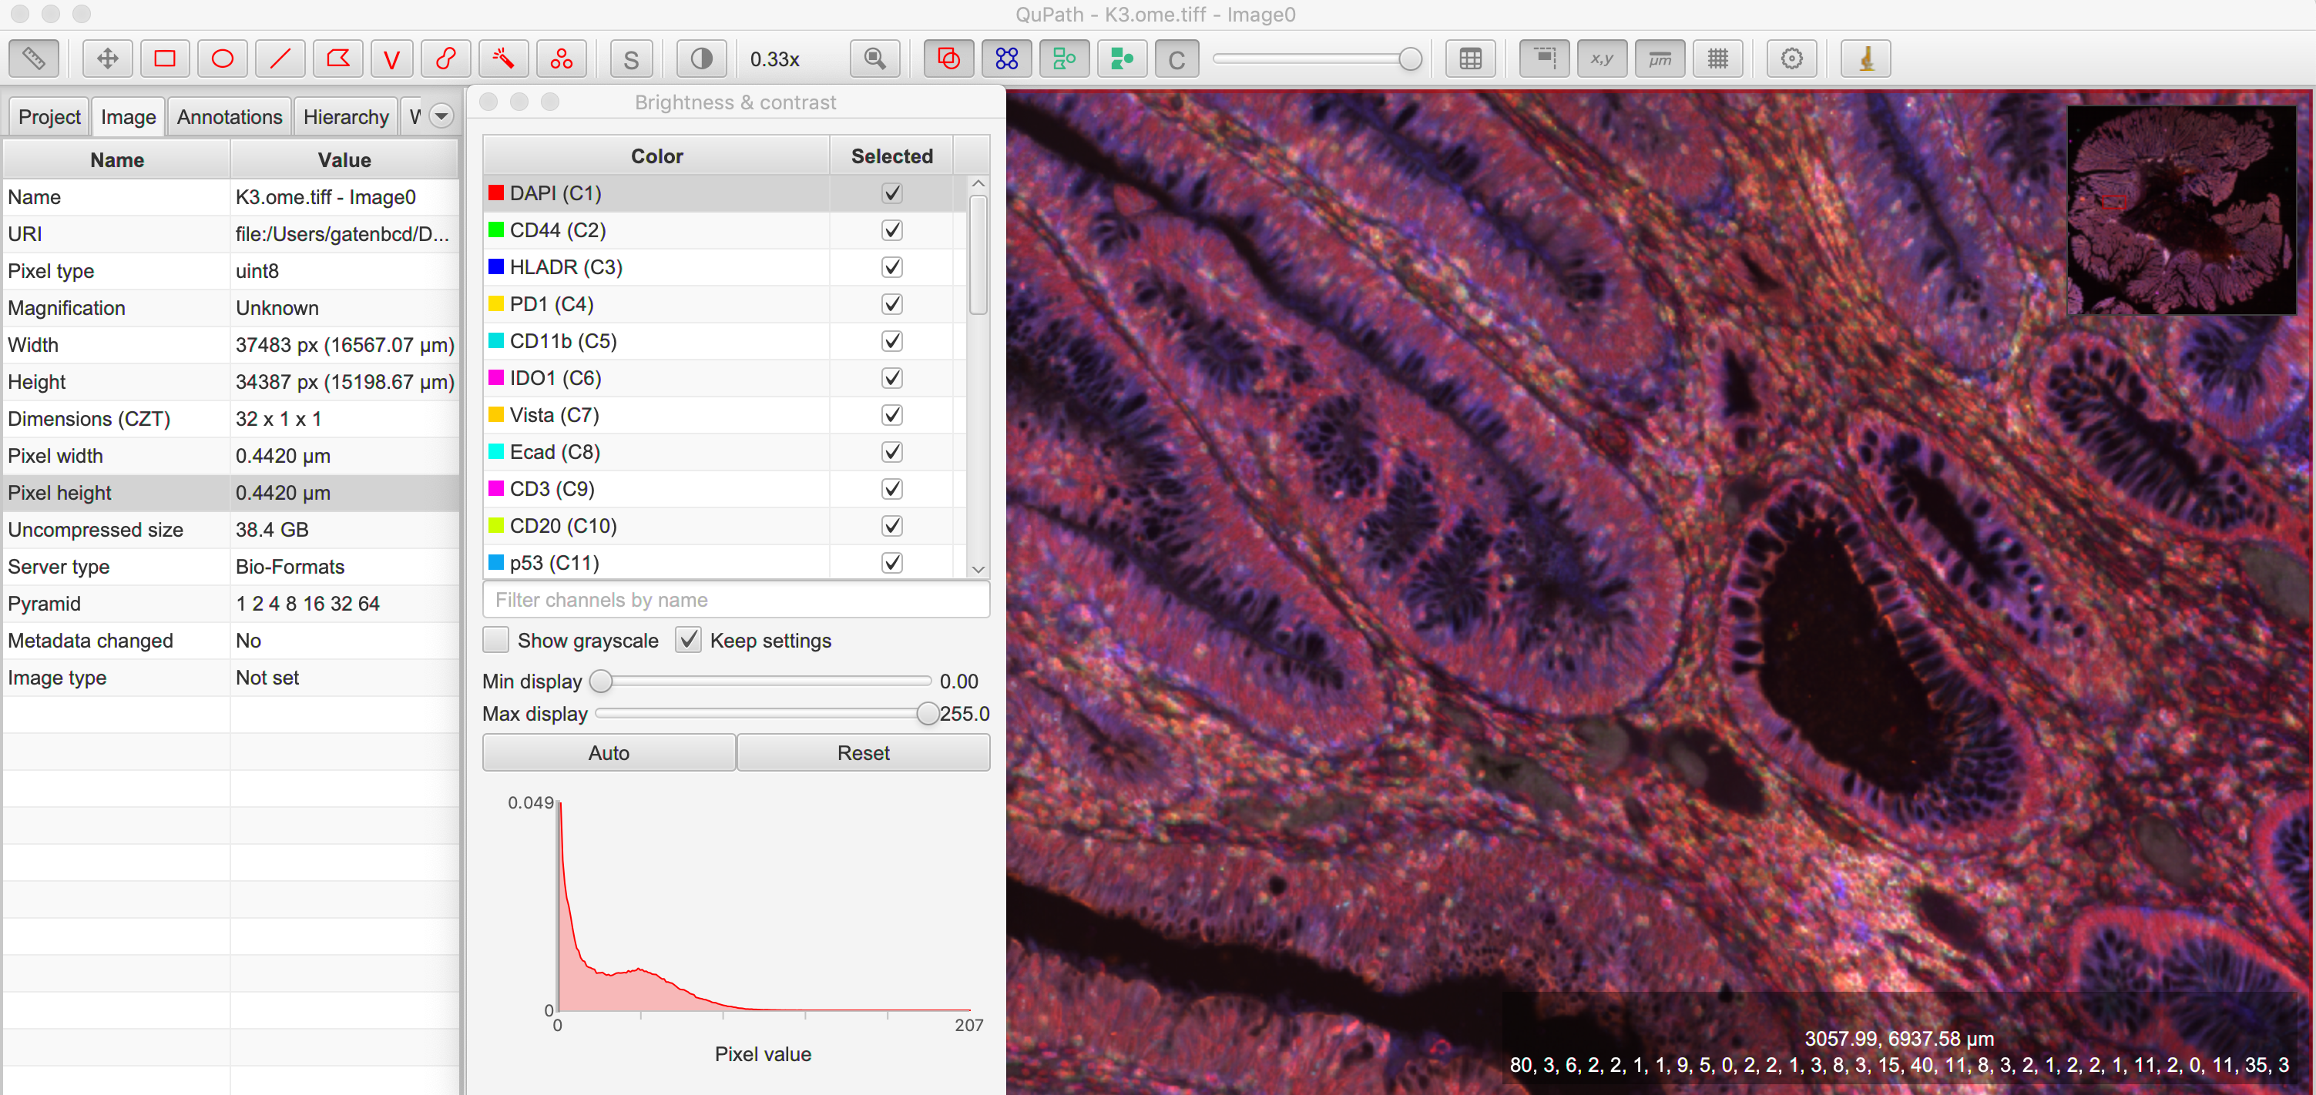2316x1095 pixels.
Task: Select the Wand tool
Action: 503,59
